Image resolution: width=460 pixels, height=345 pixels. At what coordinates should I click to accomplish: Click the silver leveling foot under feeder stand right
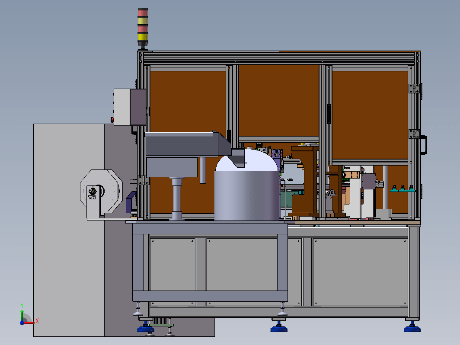[x=282, y=309]
